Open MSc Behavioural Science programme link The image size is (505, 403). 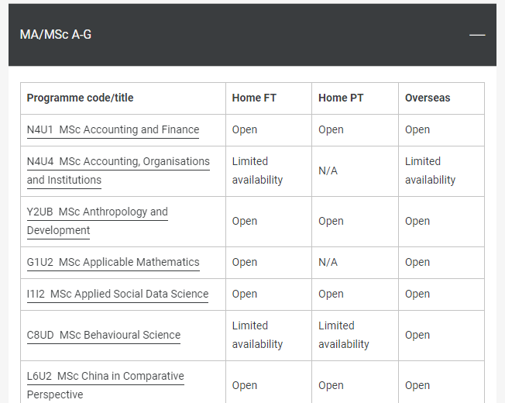coord(104,336)
